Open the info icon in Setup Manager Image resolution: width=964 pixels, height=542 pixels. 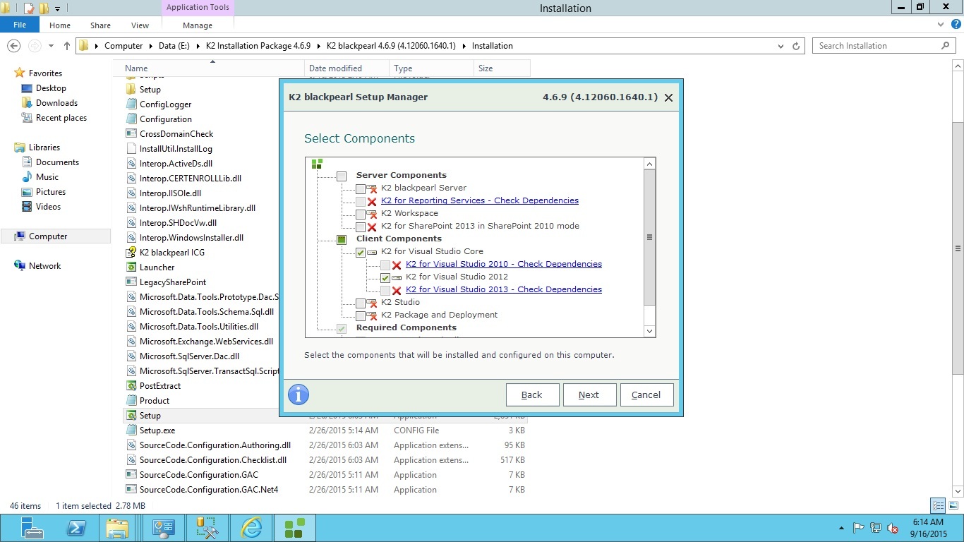click(299, 395)
